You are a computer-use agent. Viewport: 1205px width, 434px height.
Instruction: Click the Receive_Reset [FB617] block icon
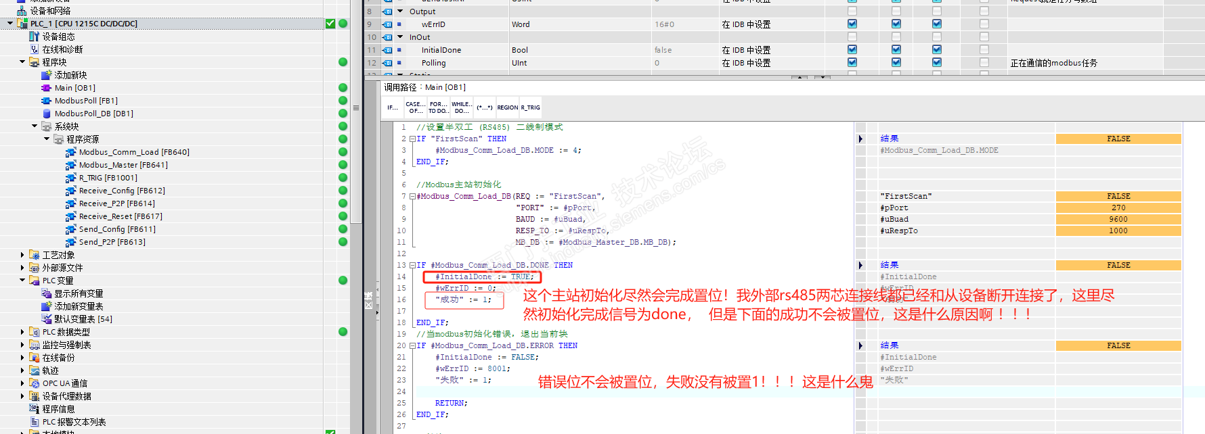[71, 216]
